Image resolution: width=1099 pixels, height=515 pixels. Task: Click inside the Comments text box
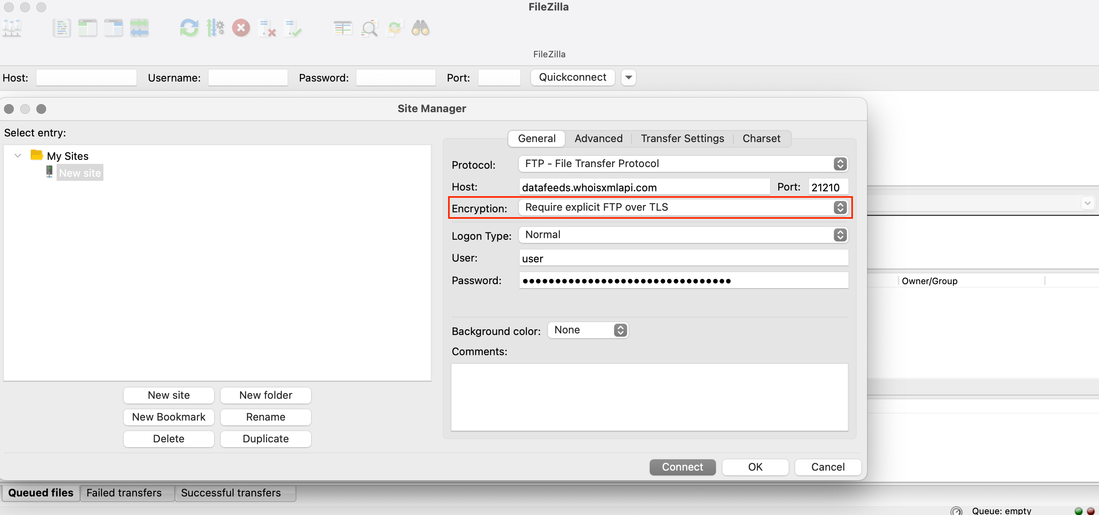coord(649,396)
